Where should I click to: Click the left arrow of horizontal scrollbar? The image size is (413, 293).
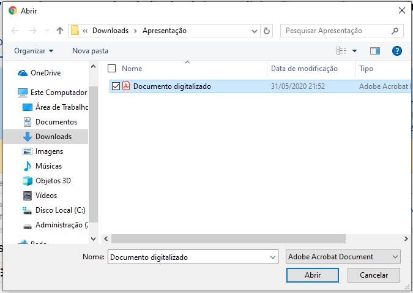click(x=106, y=239)
